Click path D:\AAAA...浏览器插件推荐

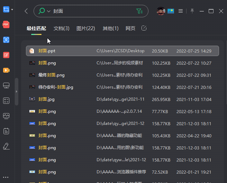click(x=121, y=172)
